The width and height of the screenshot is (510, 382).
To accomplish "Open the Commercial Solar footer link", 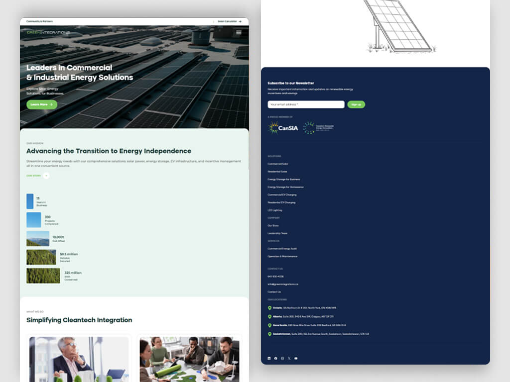I will (278, 164).
